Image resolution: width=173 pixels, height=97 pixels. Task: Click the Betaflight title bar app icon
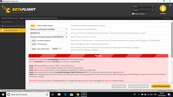[x=1, y=1]
